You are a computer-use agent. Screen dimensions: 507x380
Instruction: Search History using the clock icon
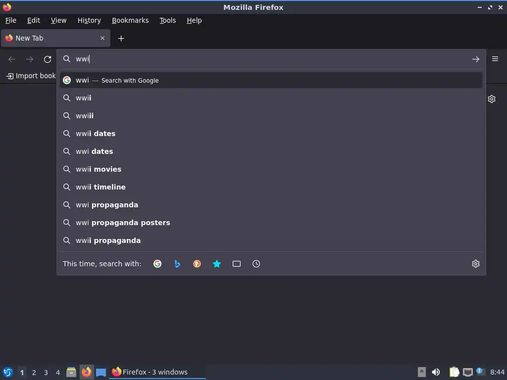pos(256,264)
